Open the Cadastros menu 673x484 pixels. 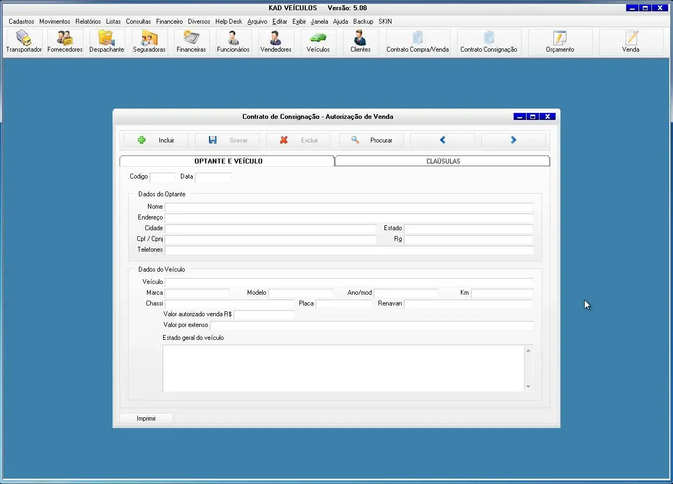click(22, 22)
